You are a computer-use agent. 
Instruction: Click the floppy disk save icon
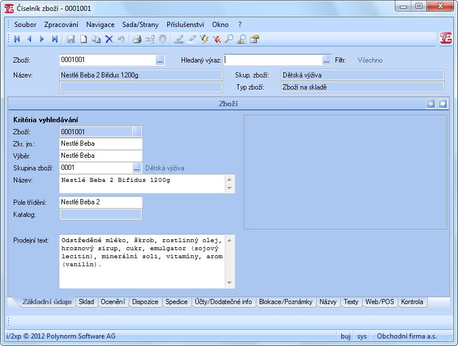(71, 39)
